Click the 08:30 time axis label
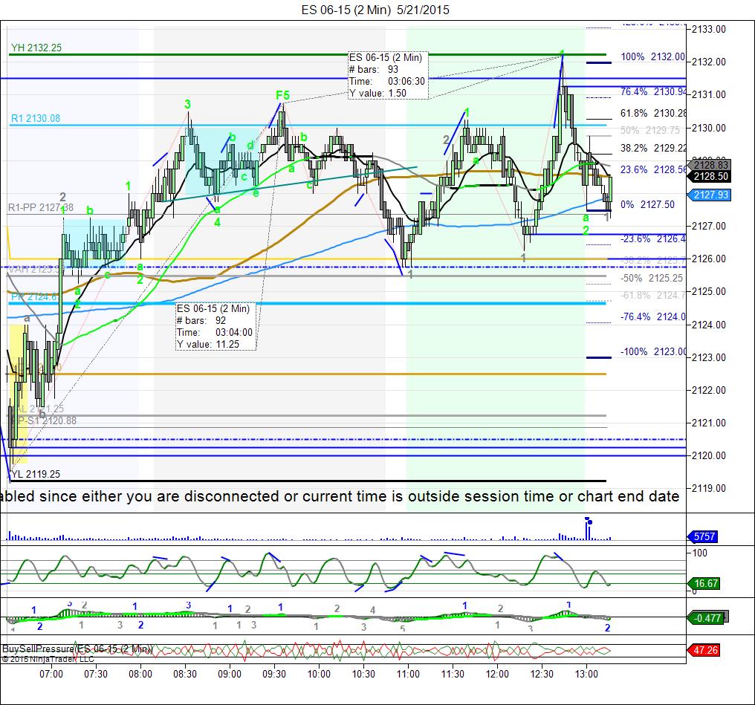 point(185,674)
